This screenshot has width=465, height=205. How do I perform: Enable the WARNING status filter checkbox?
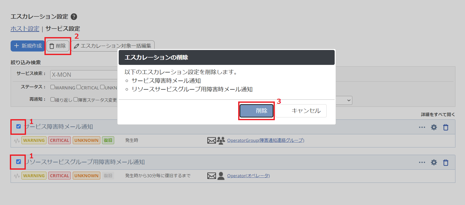point(53,87)
